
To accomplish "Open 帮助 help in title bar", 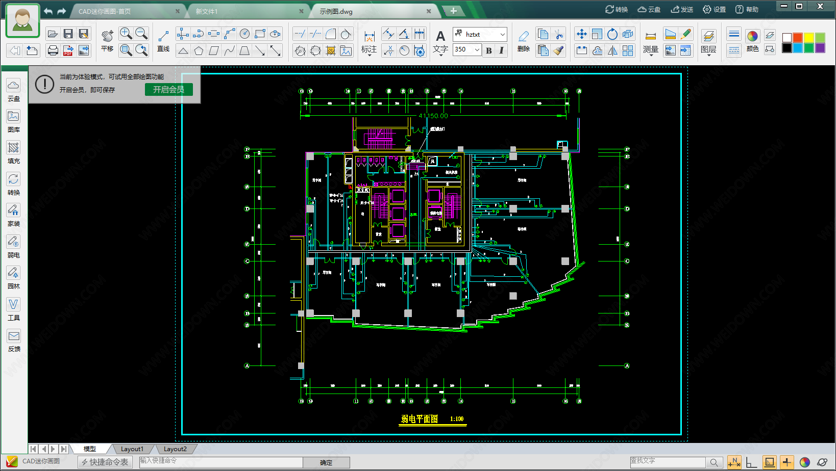I will tap(747, 9).
